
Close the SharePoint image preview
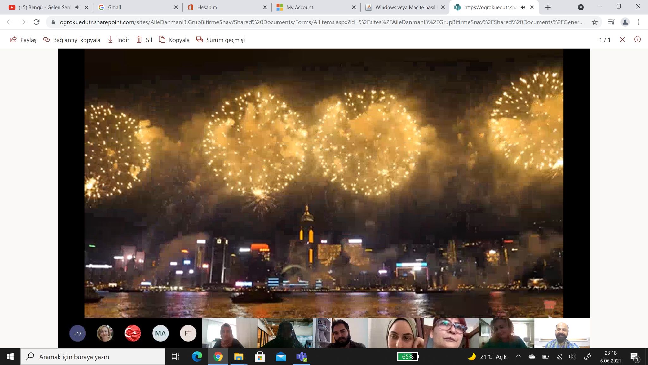622,40
